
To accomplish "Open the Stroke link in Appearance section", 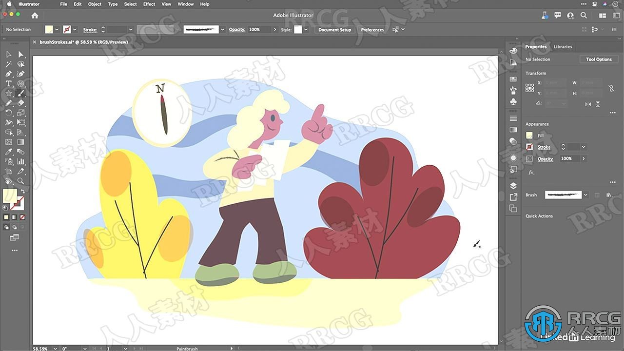I will (544, 147).
